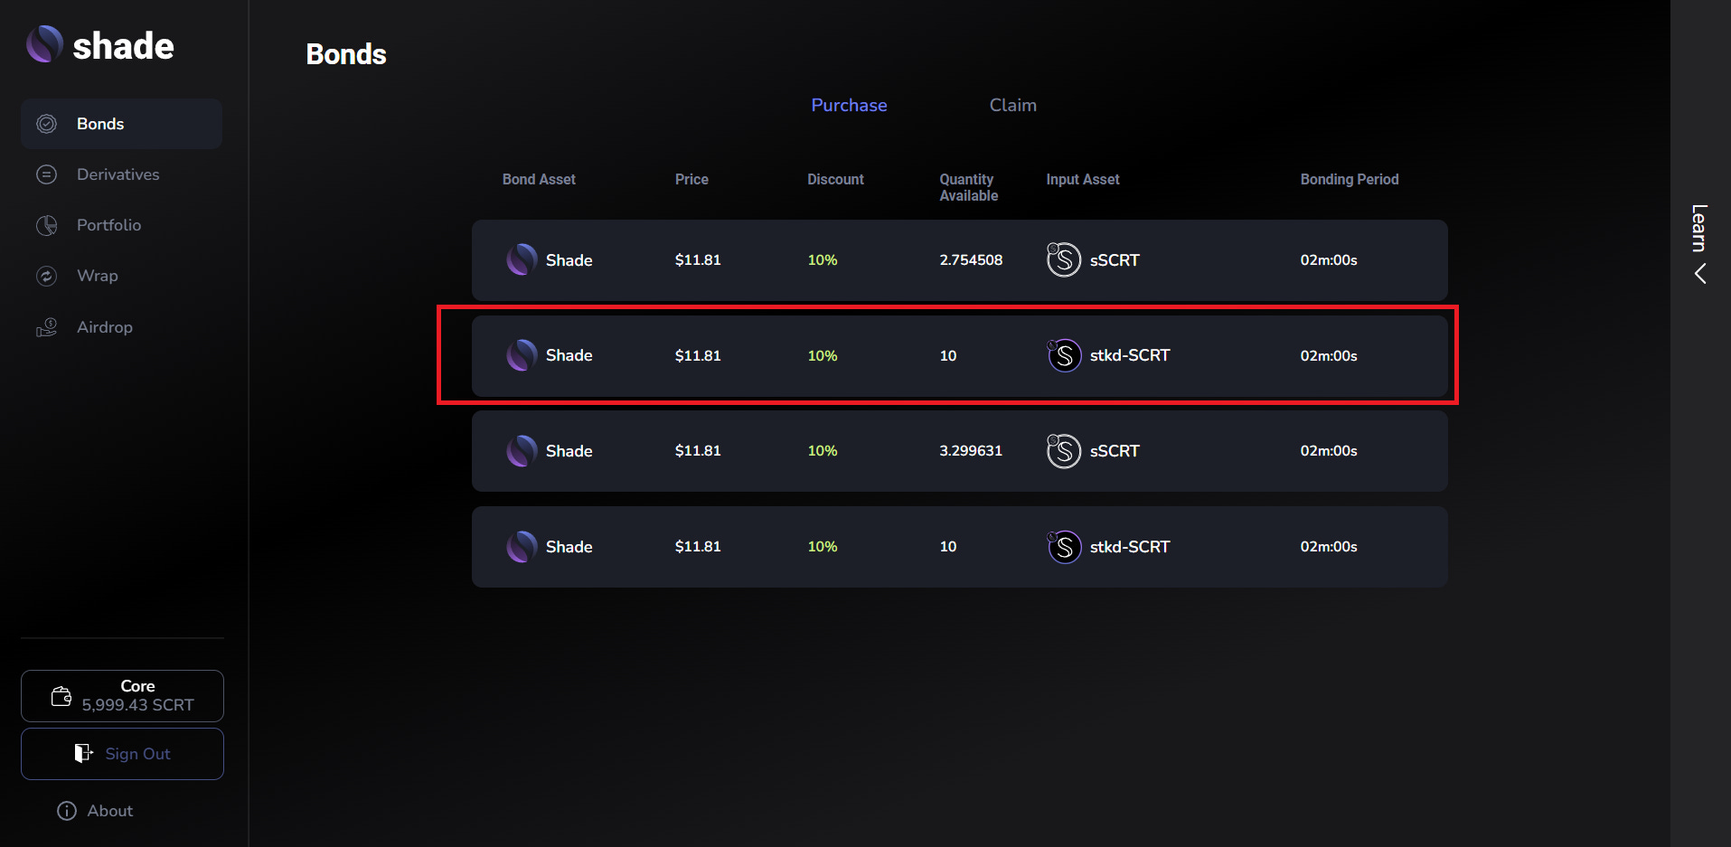Viewport: 1731px width, 847px height.
Task: Click sSCRT token icon in 3.299631 row
Action: pyautogui.click(x=1064, y=450)
